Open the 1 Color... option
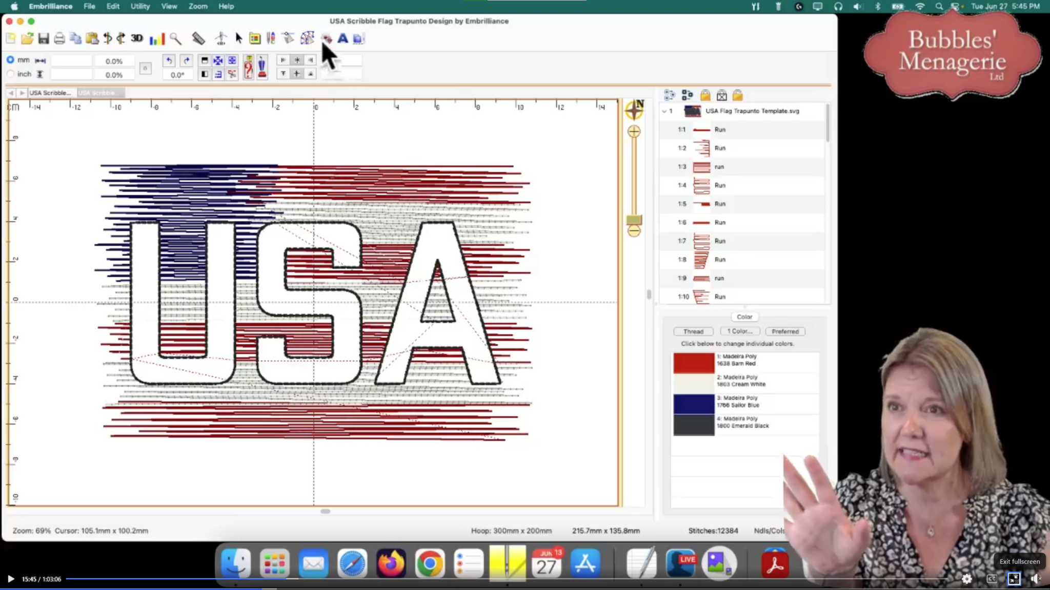The image size is (1050, 590). 739,331
